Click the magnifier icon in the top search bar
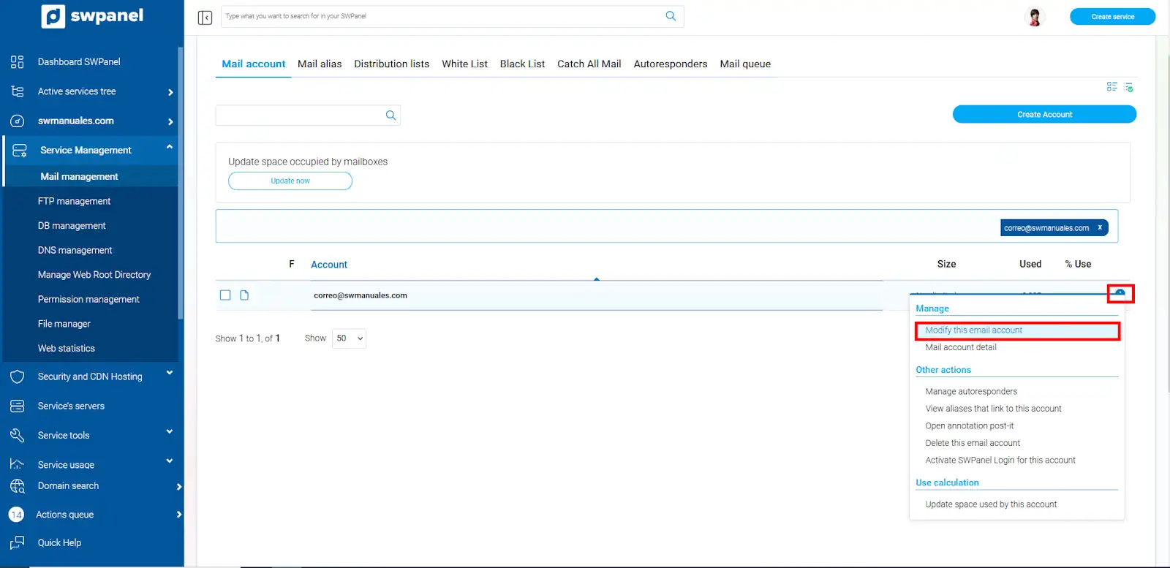Screen dimensions: 1170x568 pos(671,16)
